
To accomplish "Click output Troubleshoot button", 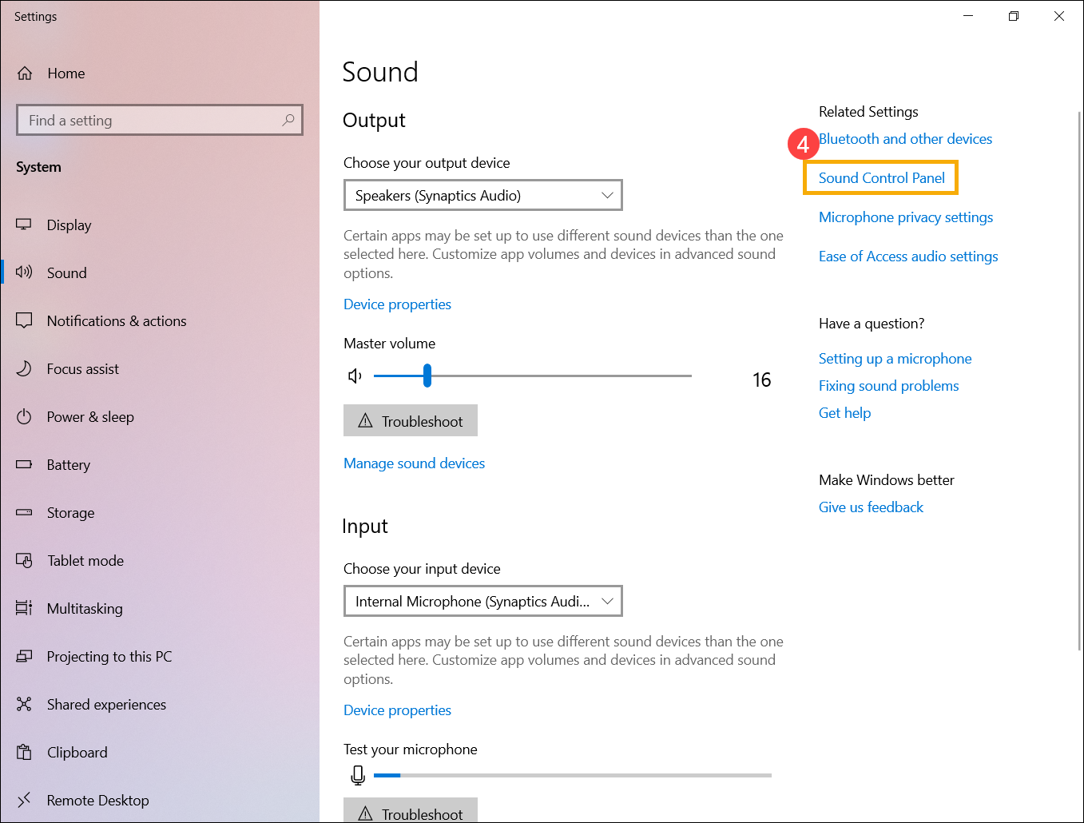I will pos(411,420).
